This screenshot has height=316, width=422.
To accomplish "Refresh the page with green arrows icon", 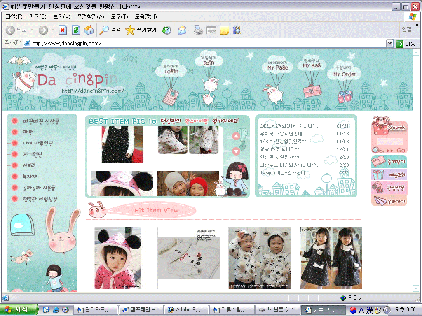I will point(76,30).
